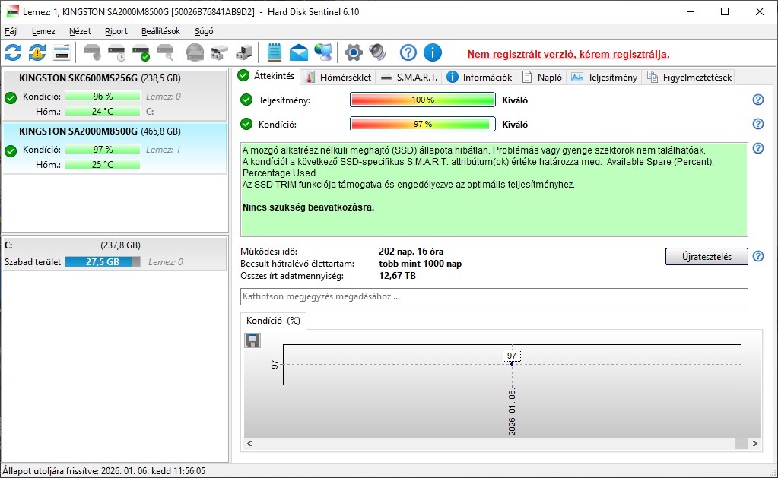Click the 'több mint 1000 nap' value
The image size is (778, 478).
tap(421, 264)
